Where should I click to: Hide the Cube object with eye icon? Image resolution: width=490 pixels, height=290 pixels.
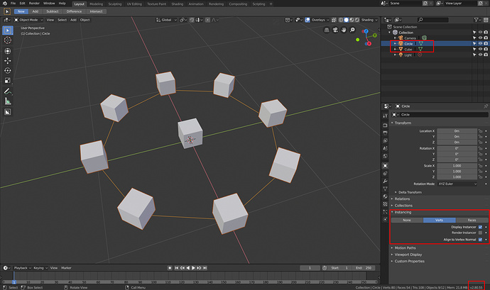point(480,50)
